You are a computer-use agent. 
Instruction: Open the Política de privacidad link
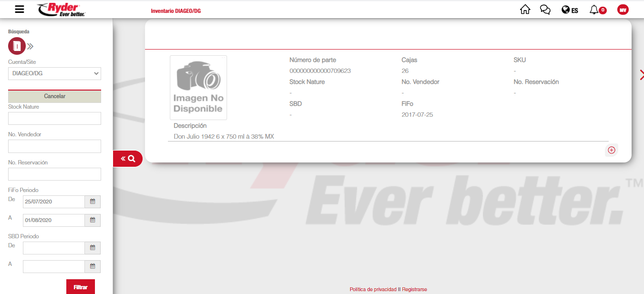point(373,289)
